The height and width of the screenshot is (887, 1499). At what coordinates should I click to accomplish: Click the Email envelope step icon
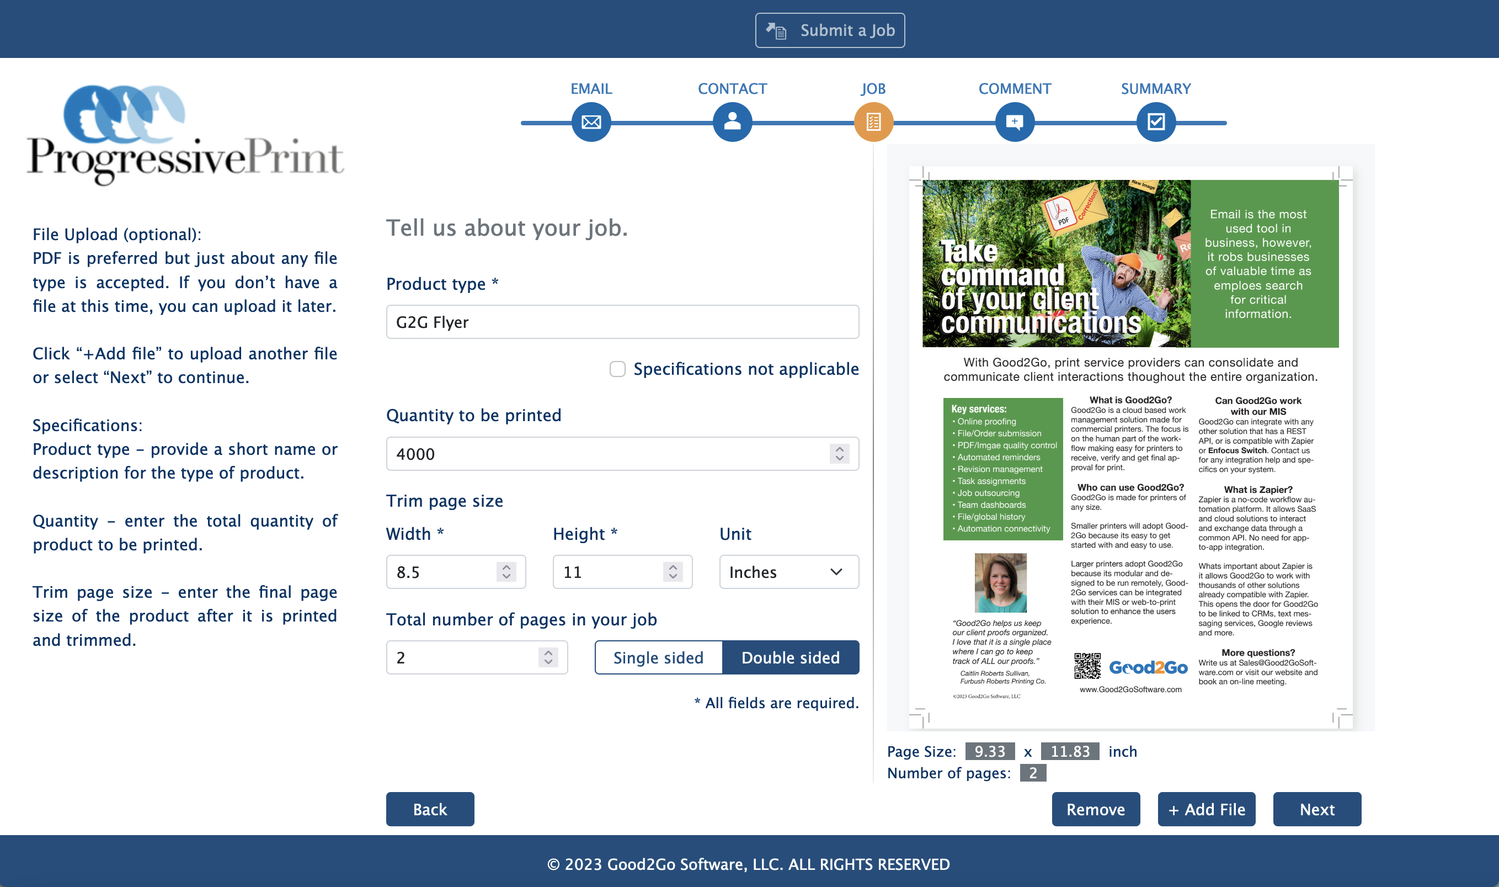[591, 122]
